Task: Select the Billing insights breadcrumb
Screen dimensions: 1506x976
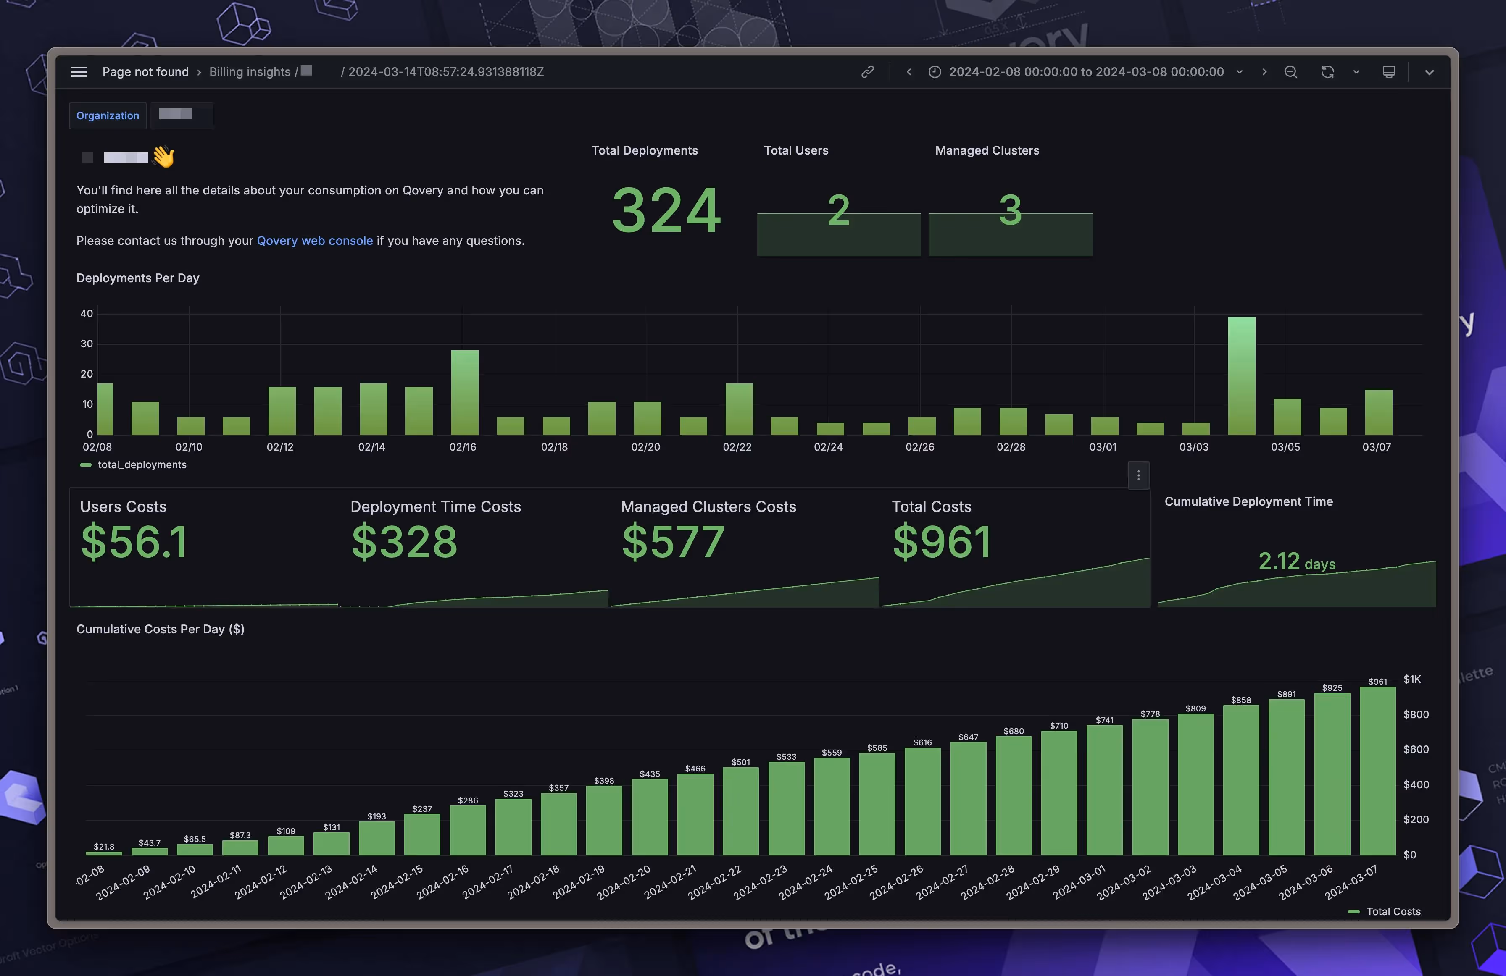Action: pyautogui.click(x=249, y=71)
